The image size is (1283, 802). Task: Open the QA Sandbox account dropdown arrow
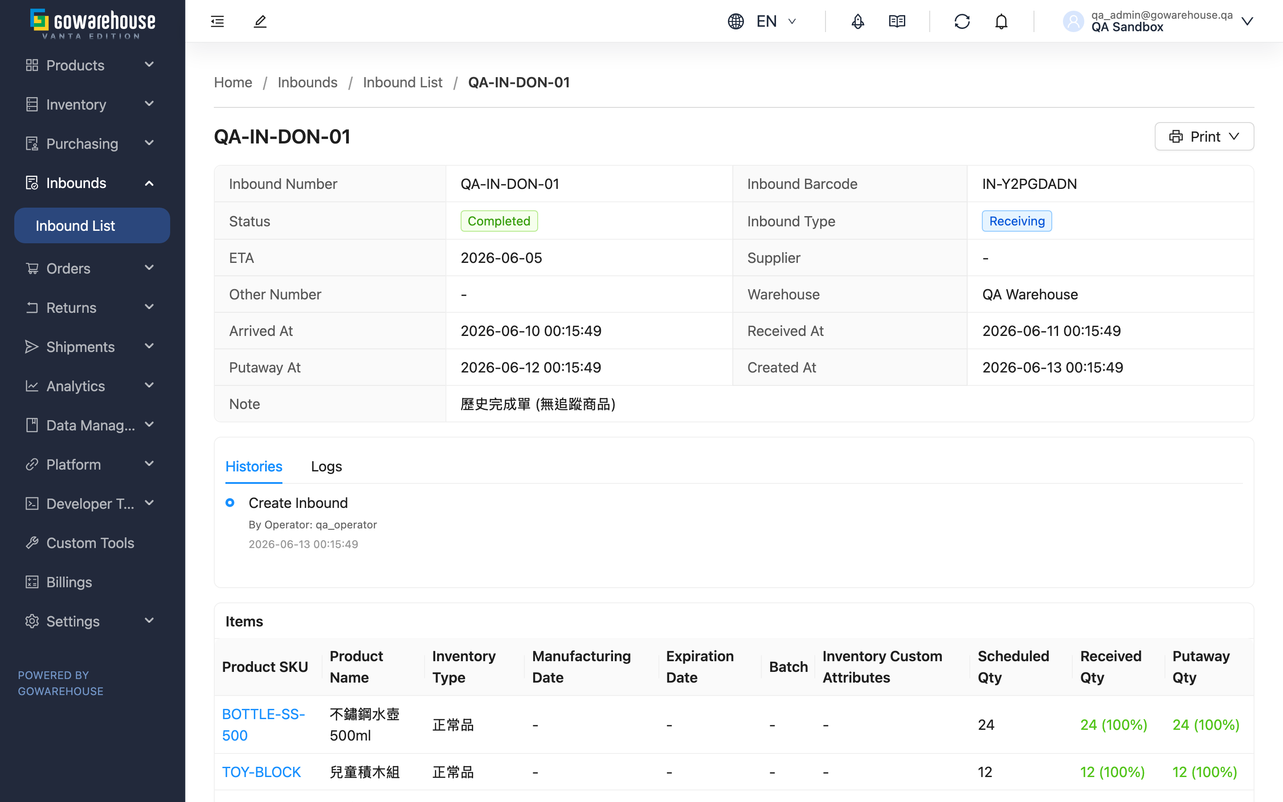pyautogui.click(x=1247, y=21)
